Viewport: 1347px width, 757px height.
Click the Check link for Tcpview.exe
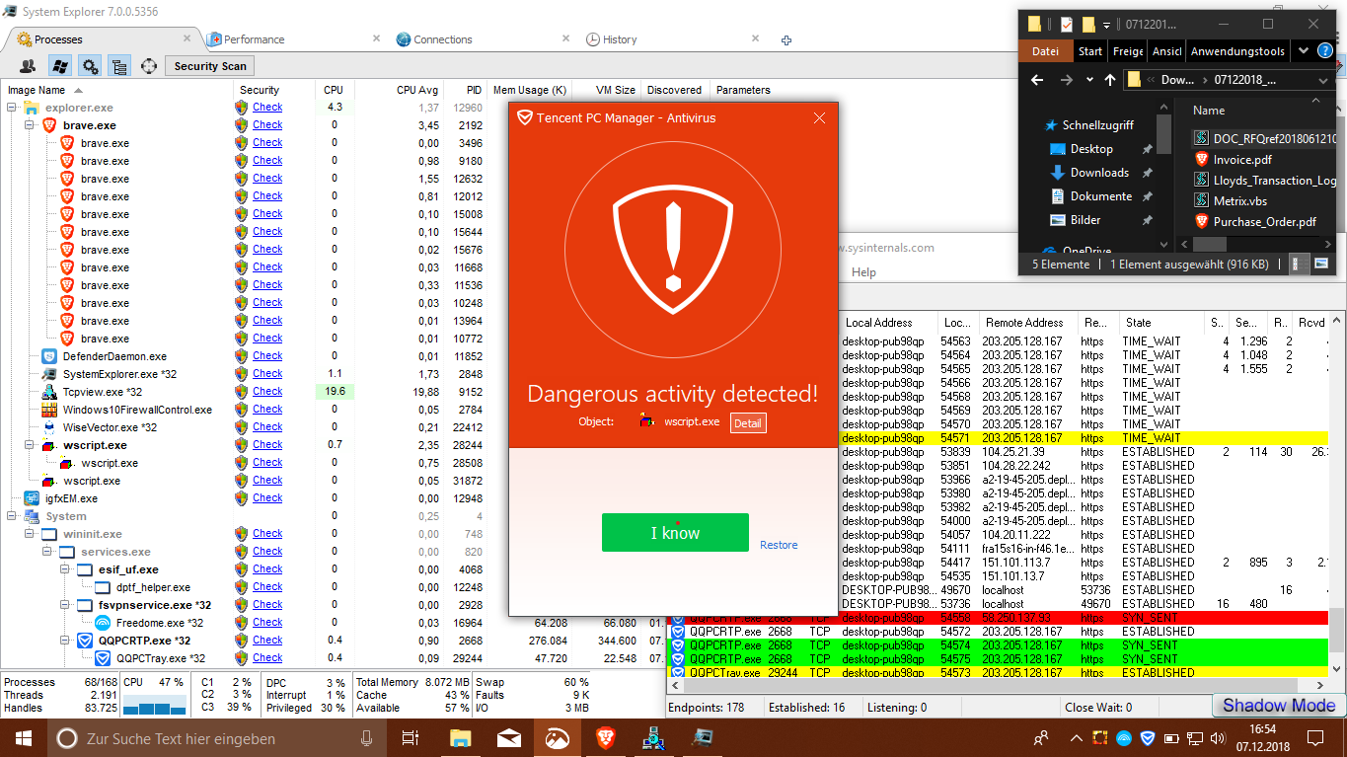267,392
